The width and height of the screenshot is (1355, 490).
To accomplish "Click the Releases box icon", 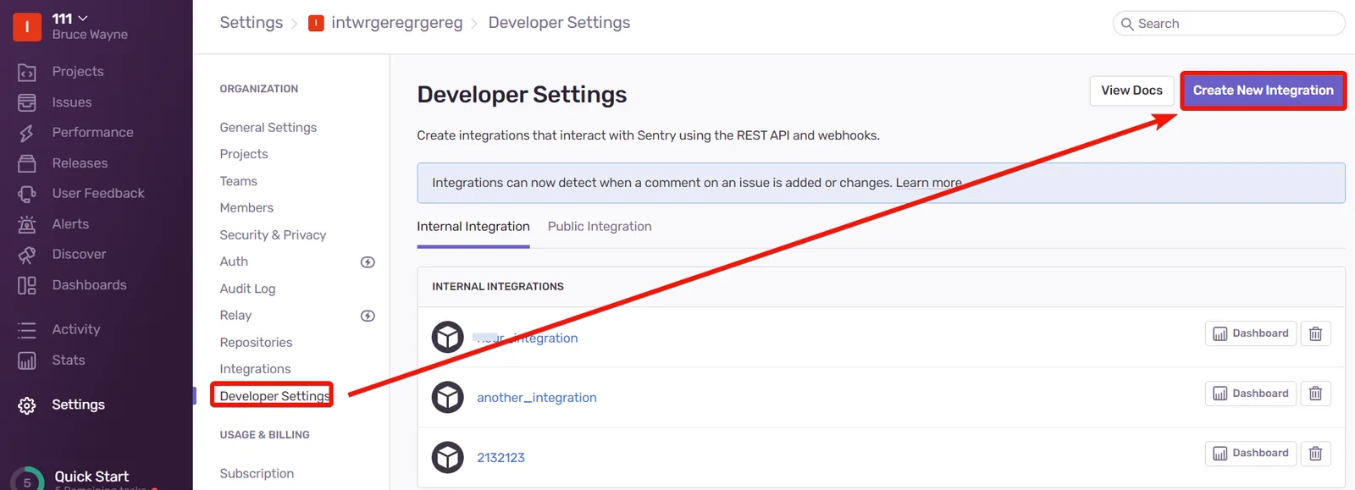I will (x=27, y=163).
